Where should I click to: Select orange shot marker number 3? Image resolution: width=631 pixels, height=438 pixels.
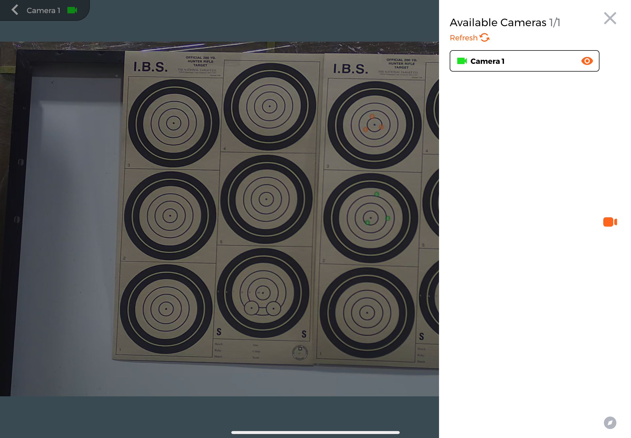pyautogui.click(x=381, y=127)
